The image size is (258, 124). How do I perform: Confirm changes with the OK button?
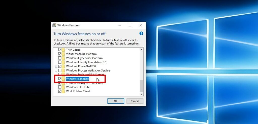coord(116,101)
